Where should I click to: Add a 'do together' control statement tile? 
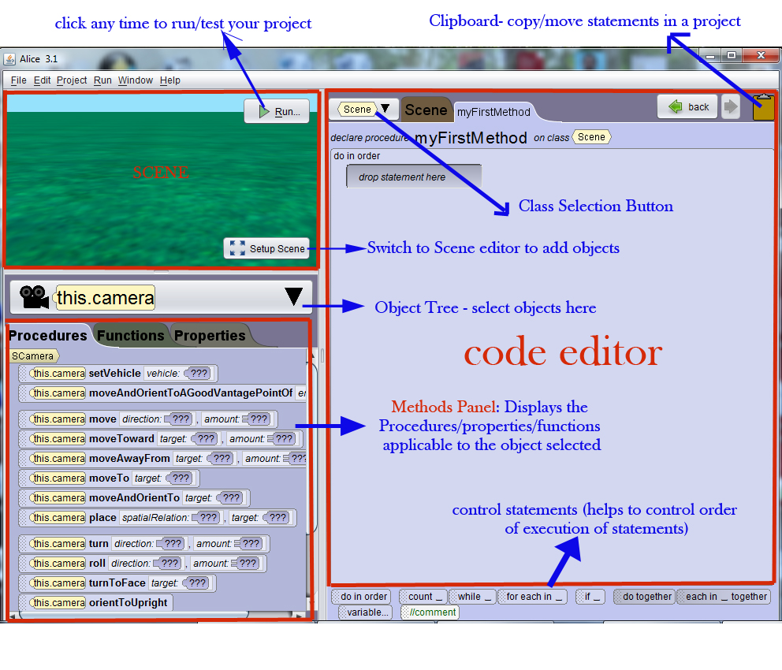[643, 597]
